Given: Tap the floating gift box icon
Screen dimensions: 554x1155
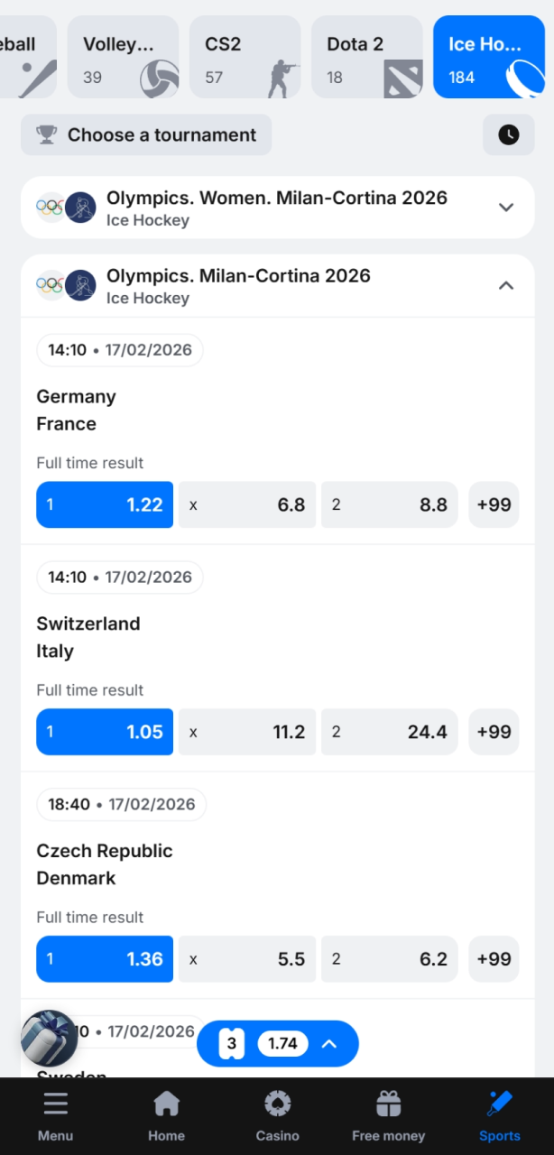Looking at the screenshot, I should pyautogui.click(x=49, y=1038).
